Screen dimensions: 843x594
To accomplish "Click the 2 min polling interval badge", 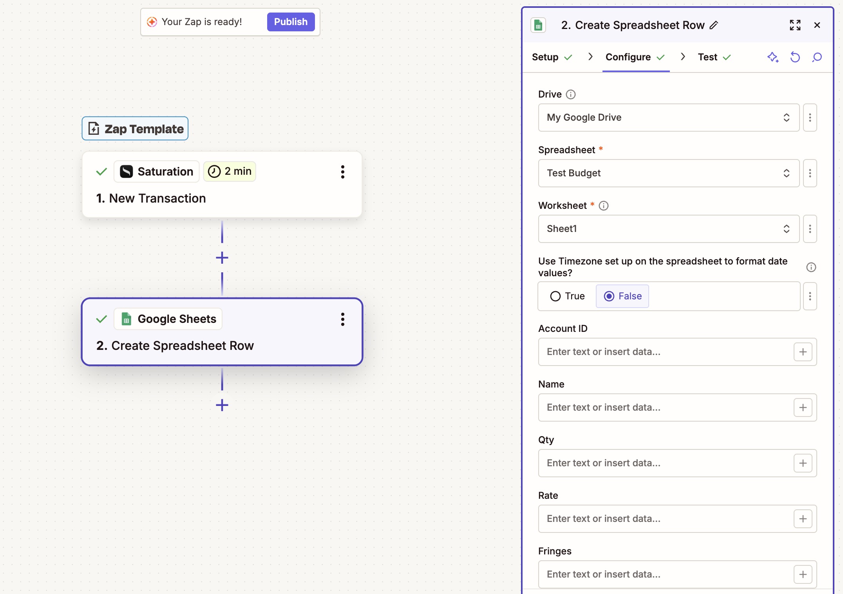I will tap(230, 171).
